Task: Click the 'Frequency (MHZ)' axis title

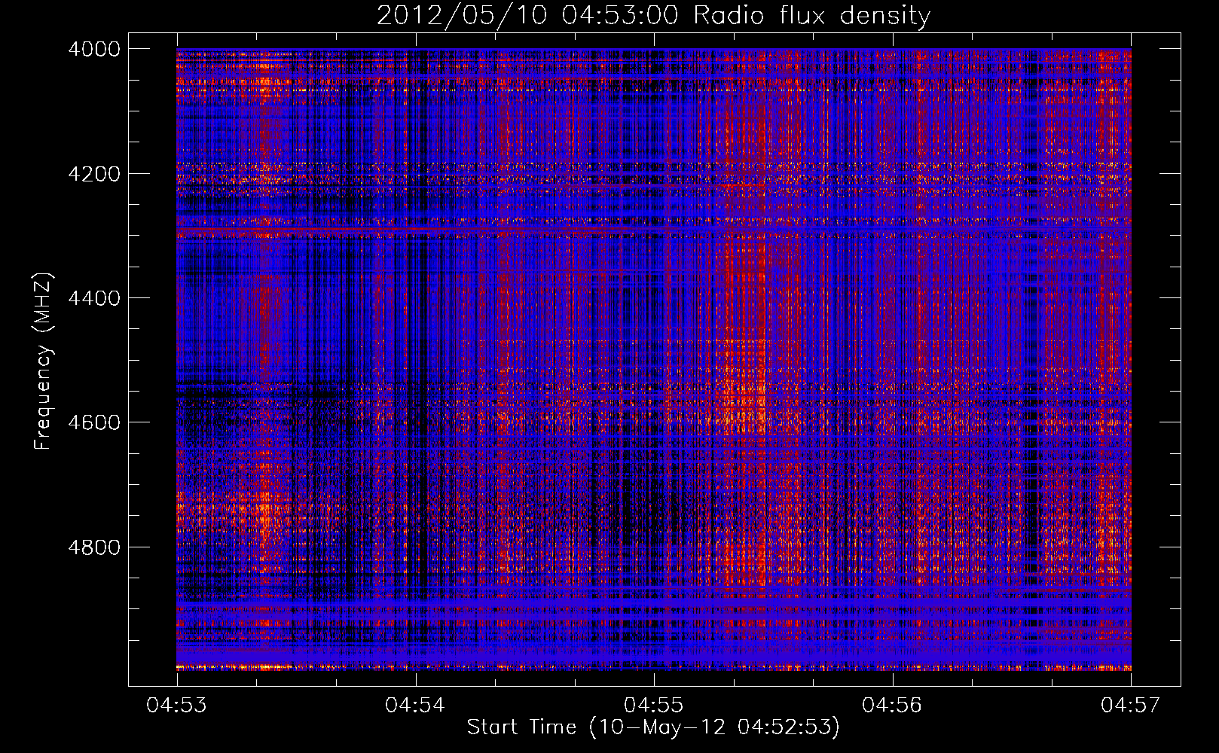Action: tap(44, 361)
